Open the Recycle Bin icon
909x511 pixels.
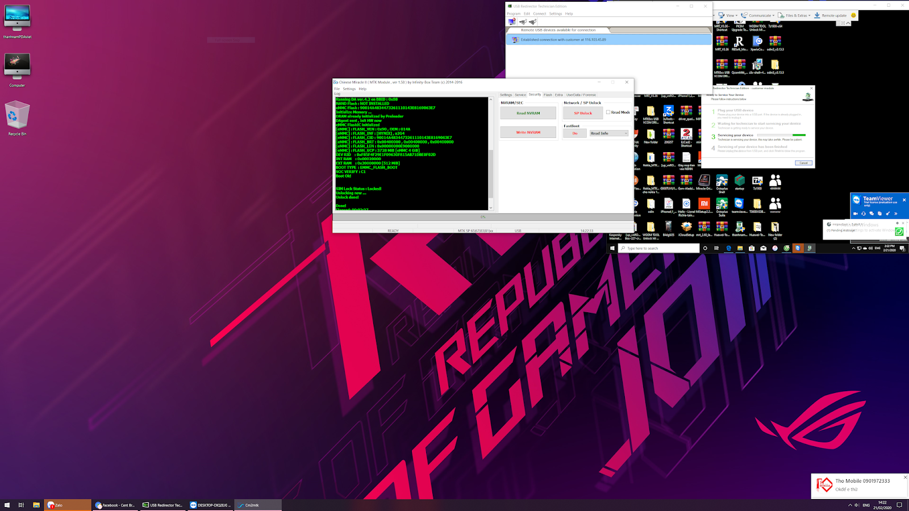point(17,118)
